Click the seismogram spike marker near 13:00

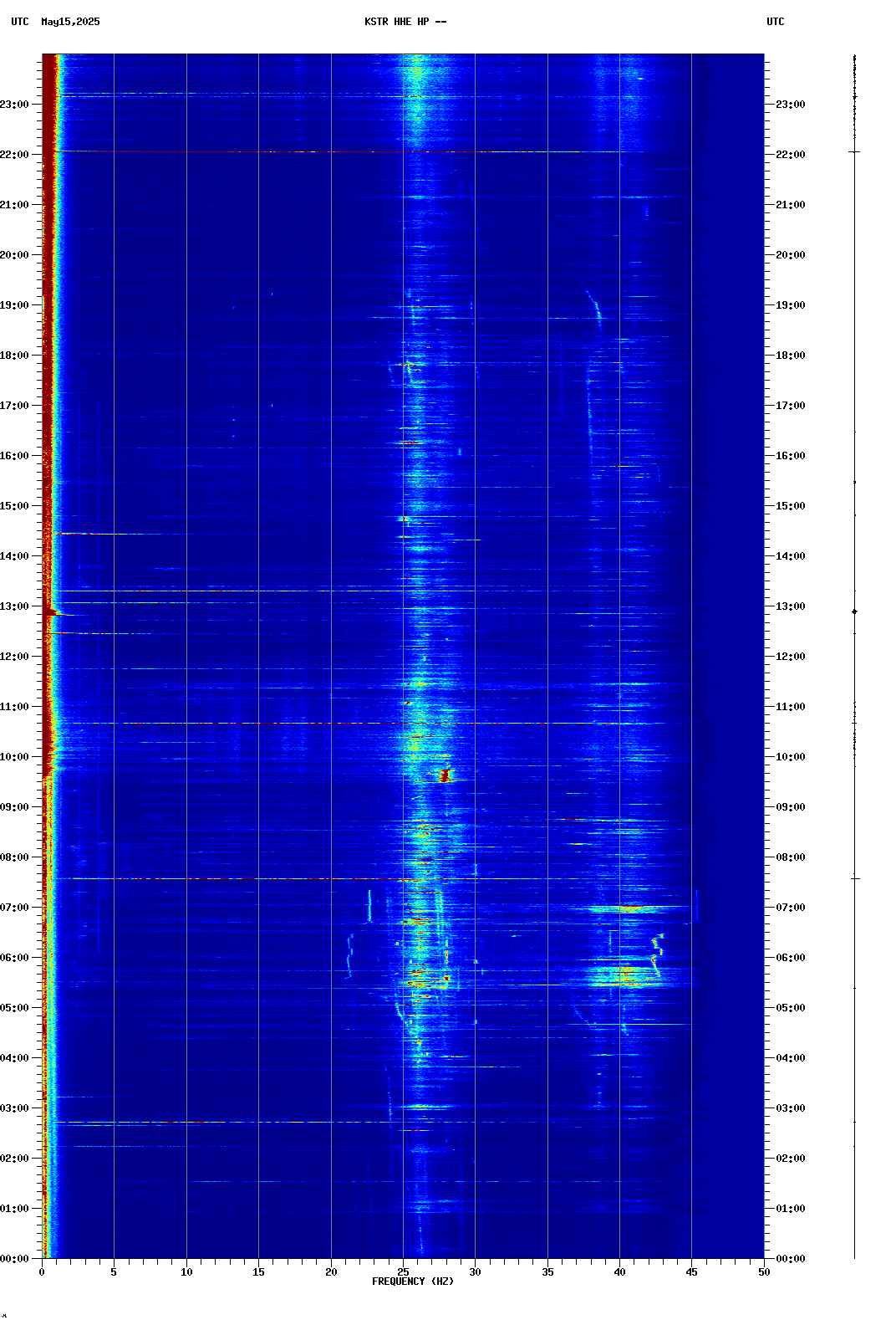tap(854, 611)
